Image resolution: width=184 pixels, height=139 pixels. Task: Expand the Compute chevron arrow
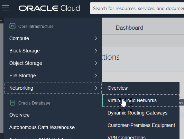tap(96, 38)
